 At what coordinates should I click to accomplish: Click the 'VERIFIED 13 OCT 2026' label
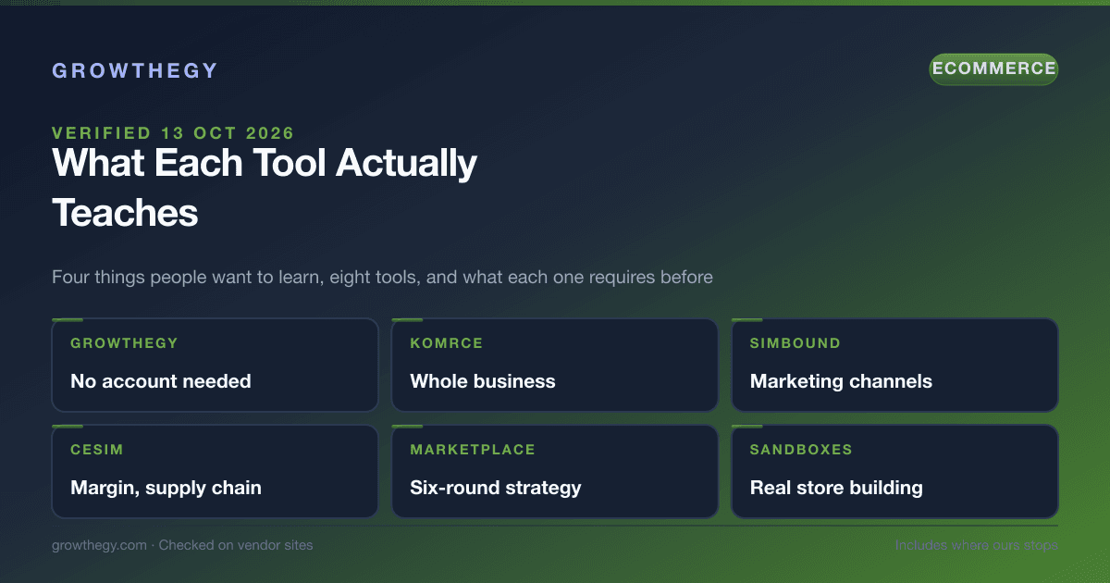[173, 133]
